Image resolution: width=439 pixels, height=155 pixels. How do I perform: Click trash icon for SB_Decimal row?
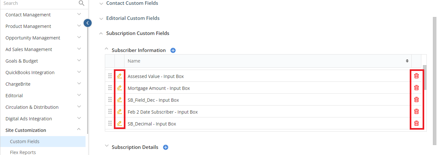point(416,124)
